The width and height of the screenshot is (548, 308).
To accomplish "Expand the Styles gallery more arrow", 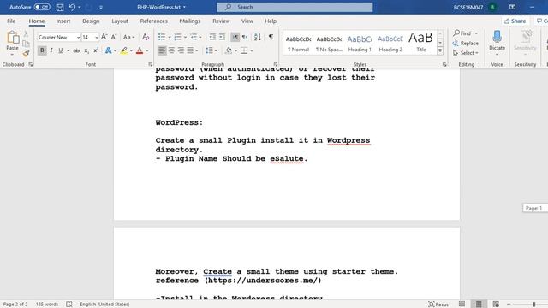I will coord(440,51).
